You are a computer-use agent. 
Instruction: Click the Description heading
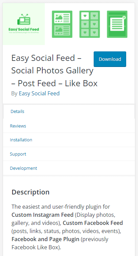point(30,192)
